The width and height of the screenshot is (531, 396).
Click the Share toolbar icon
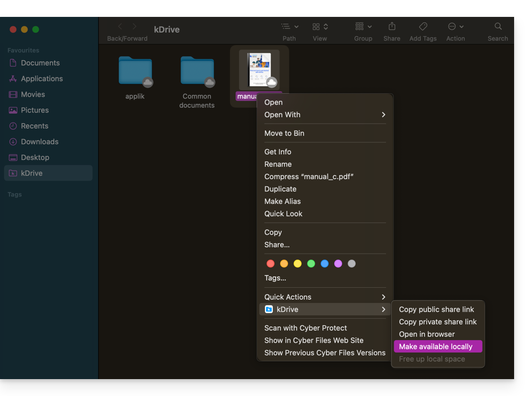(x=392, y=26)
